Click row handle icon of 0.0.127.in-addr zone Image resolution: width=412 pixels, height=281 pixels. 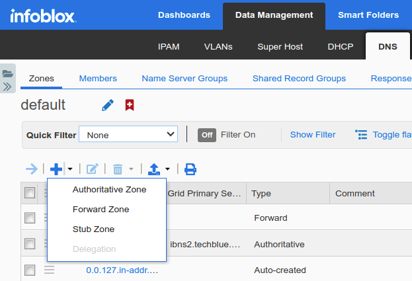point(49,270)
